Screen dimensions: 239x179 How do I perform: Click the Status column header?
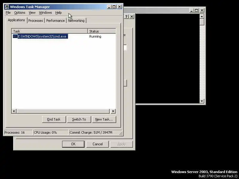click(x=102, y=31)
